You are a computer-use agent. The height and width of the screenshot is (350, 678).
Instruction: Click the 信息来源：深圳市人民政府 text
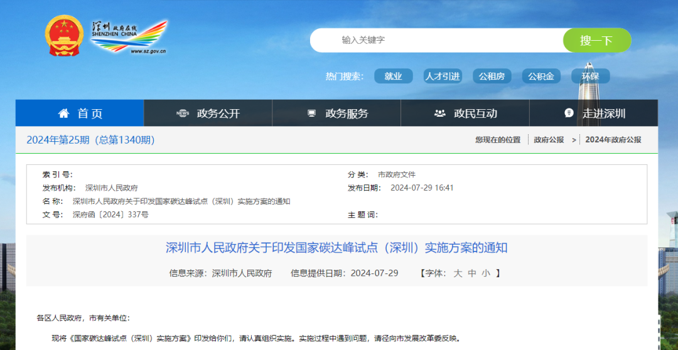tap(220, 273)
